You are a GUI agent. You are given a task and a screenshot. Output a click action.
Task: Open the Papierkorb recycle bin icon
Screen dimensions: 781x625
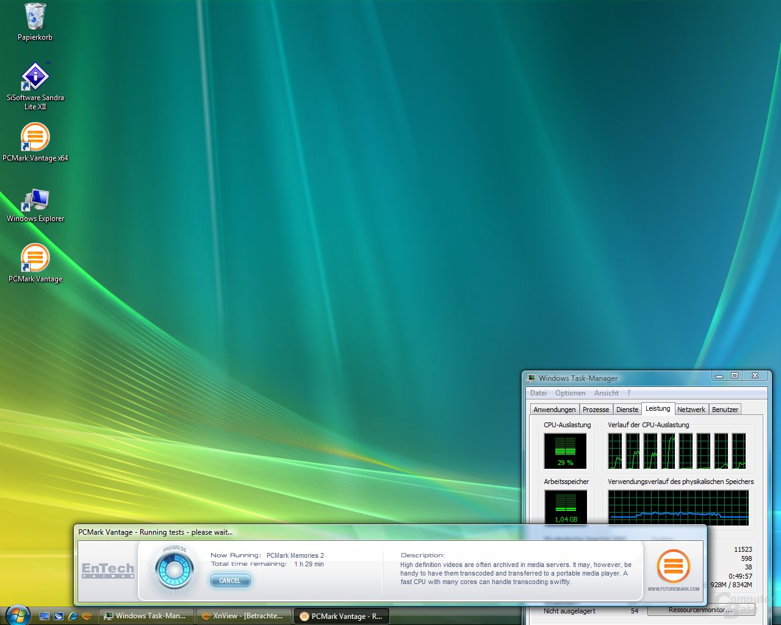pos(35,22)
